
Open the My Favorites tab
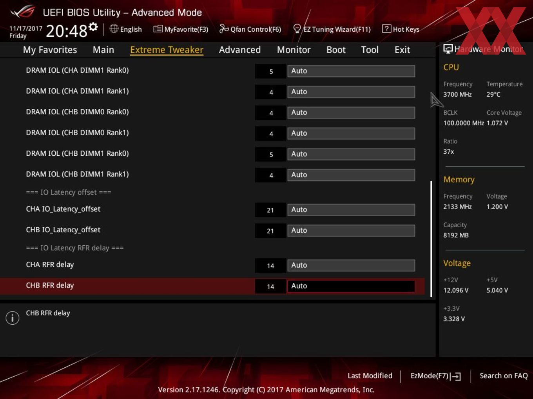point(50,50)
